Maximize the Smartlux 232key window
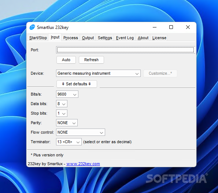 [x=171, y=27]
